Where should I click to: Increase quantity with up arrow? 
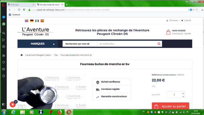(183, 93)
